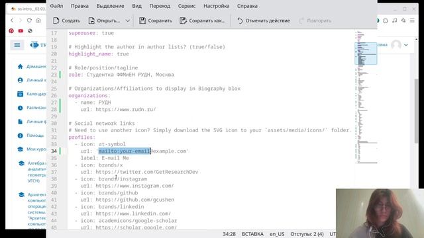Click the Сохранить save button
This screenshot has height=238, width=424.
[x=156, y=20]
